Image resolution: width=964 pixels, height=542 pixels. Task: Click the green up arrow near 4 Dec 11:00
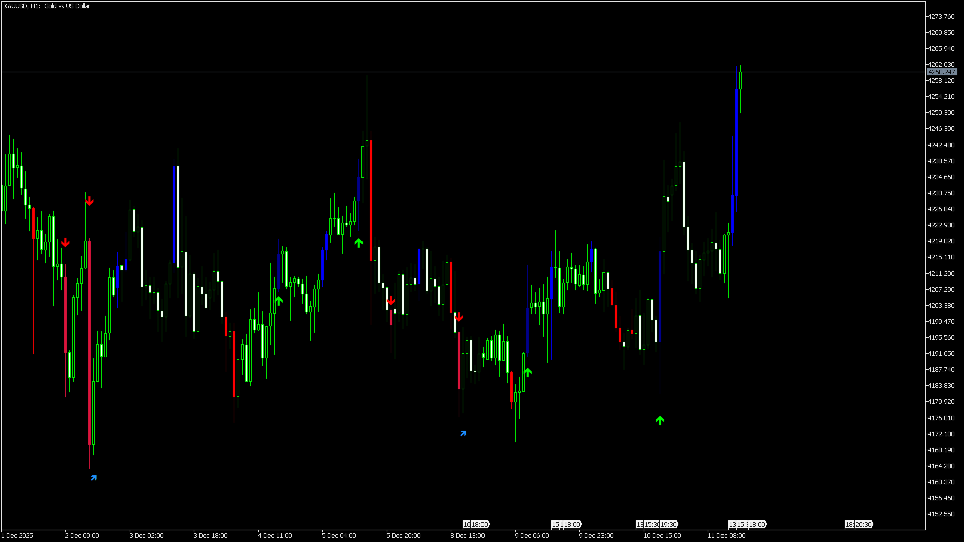pyautogui.click(x=279, y=301)
